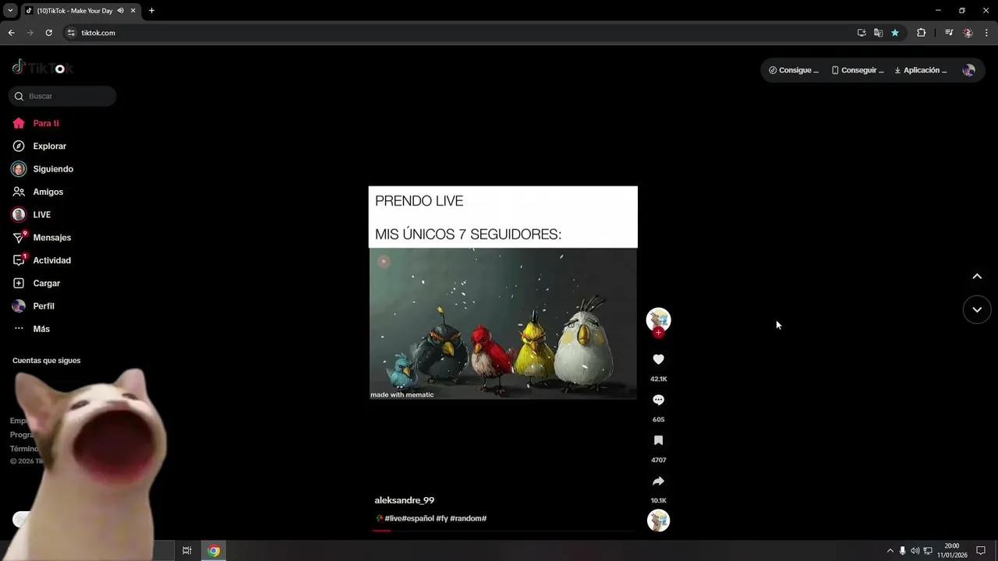The height and width of the screenshot is (561, 998).
Task: Open media controls icon in Chrome toolbar
Action: click(x=949, y=33)
